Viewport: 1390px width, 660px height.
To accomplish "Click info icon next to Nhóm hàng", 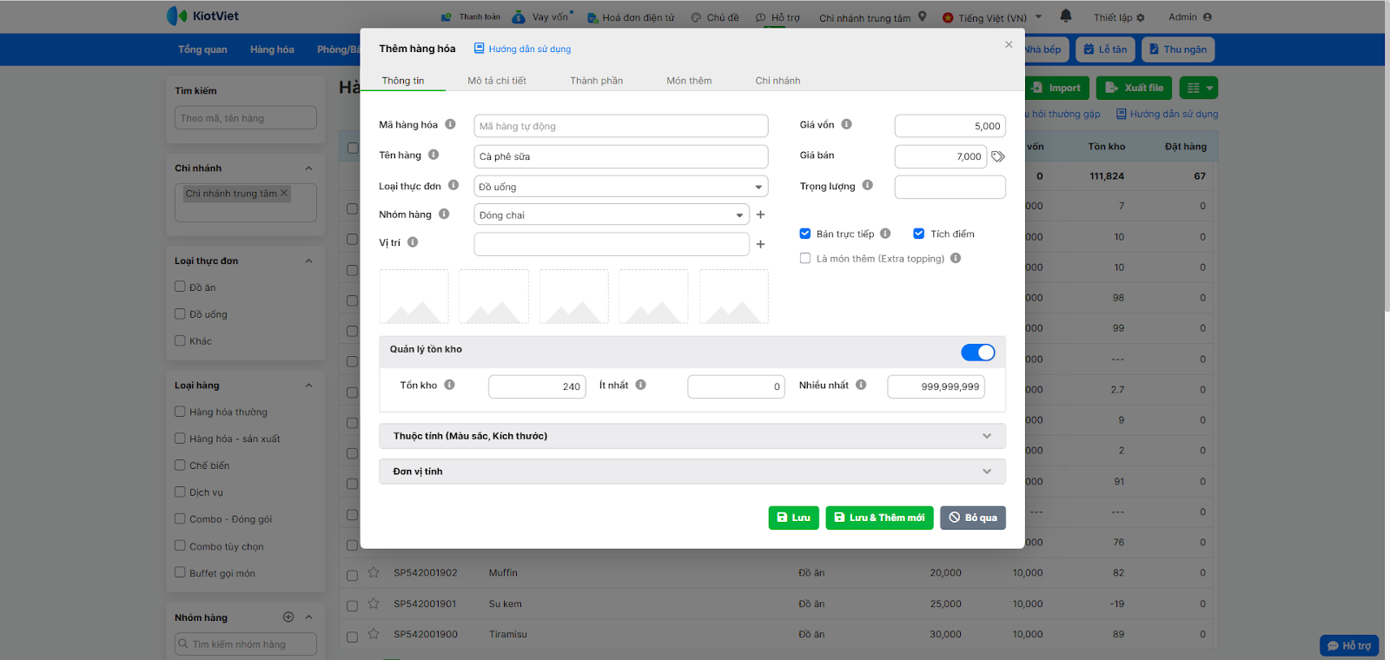I will 444,214.
